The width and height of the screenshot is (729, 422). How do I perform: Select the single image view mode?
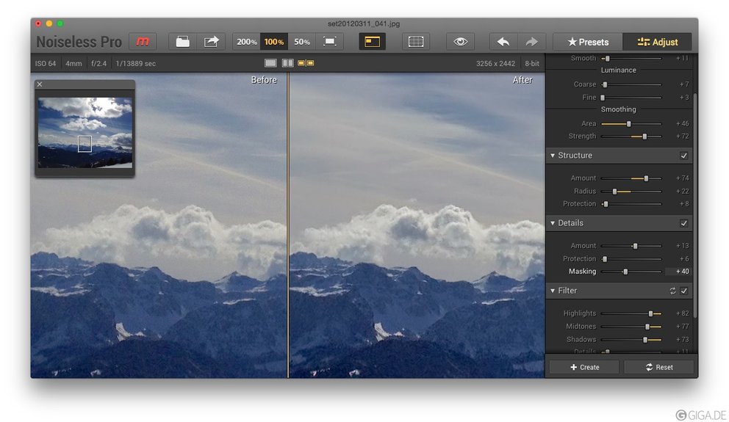(x=270, y=62)
